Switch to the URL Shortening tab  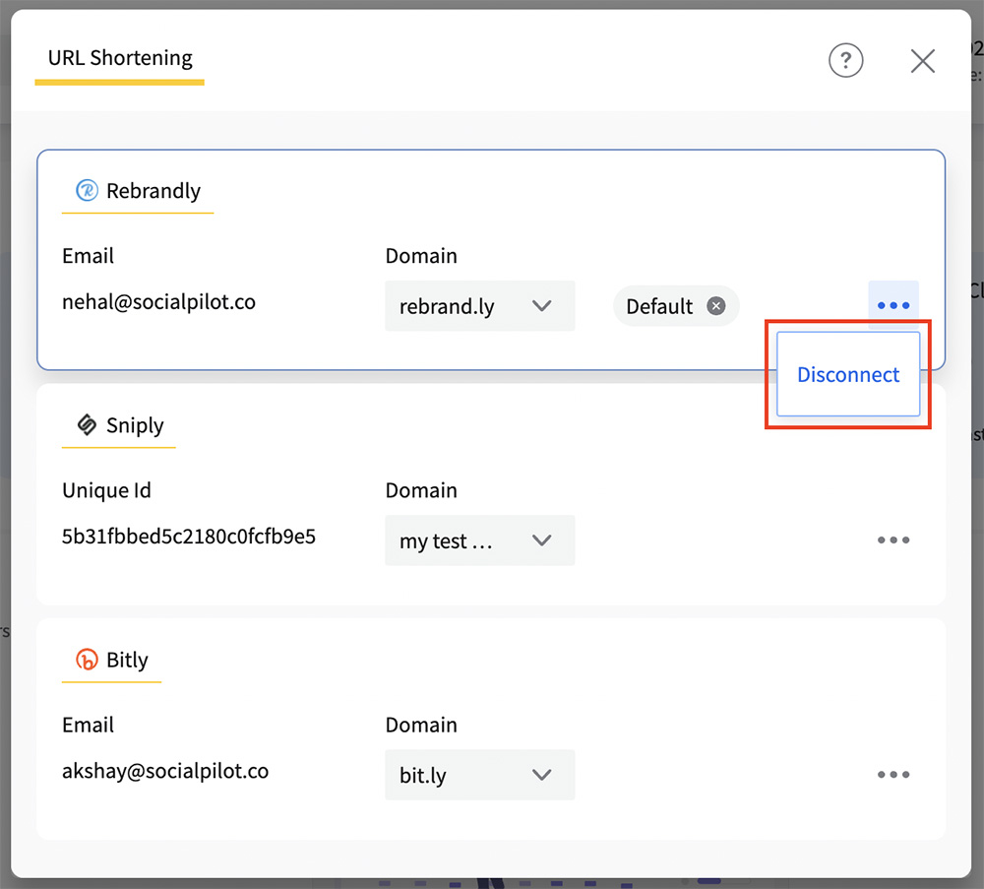coord(120,58)
